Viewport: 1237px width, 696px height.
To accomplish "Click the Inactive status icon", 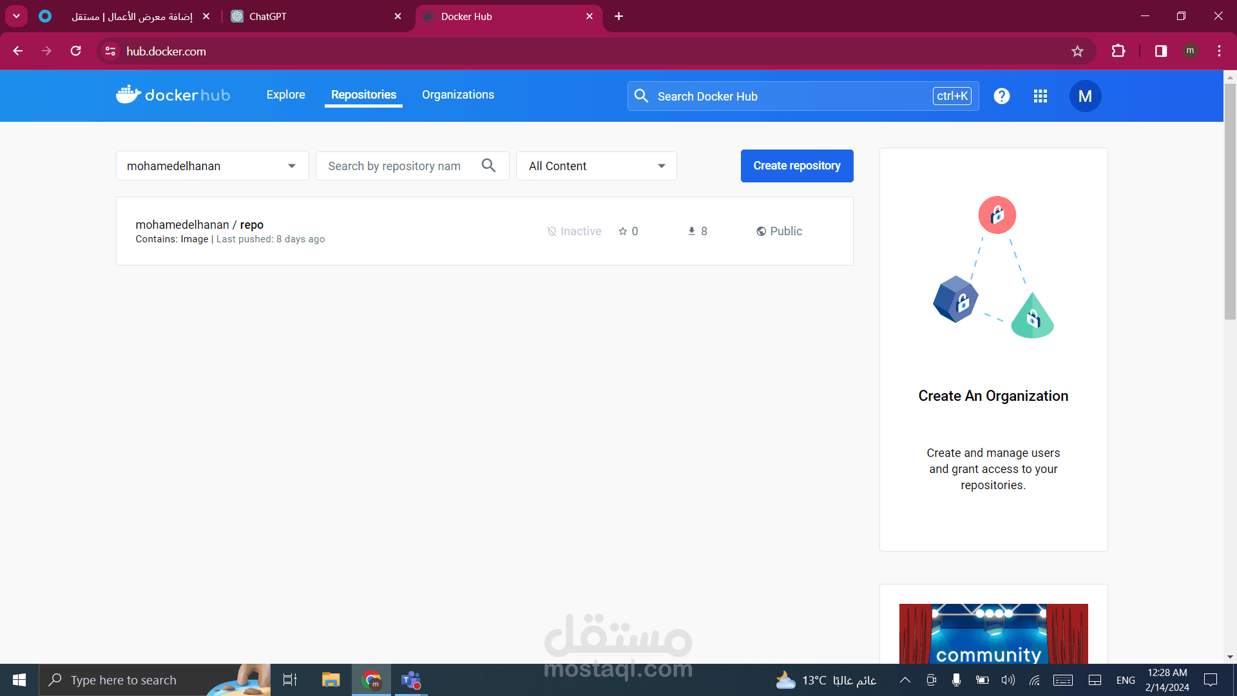I will coord(551,231).
